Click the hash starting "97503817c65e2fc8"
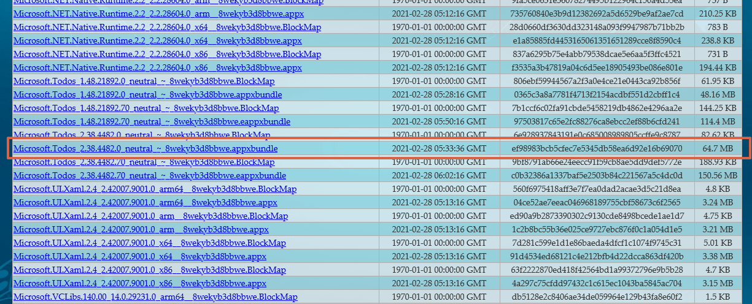 (x=597, y=121)
